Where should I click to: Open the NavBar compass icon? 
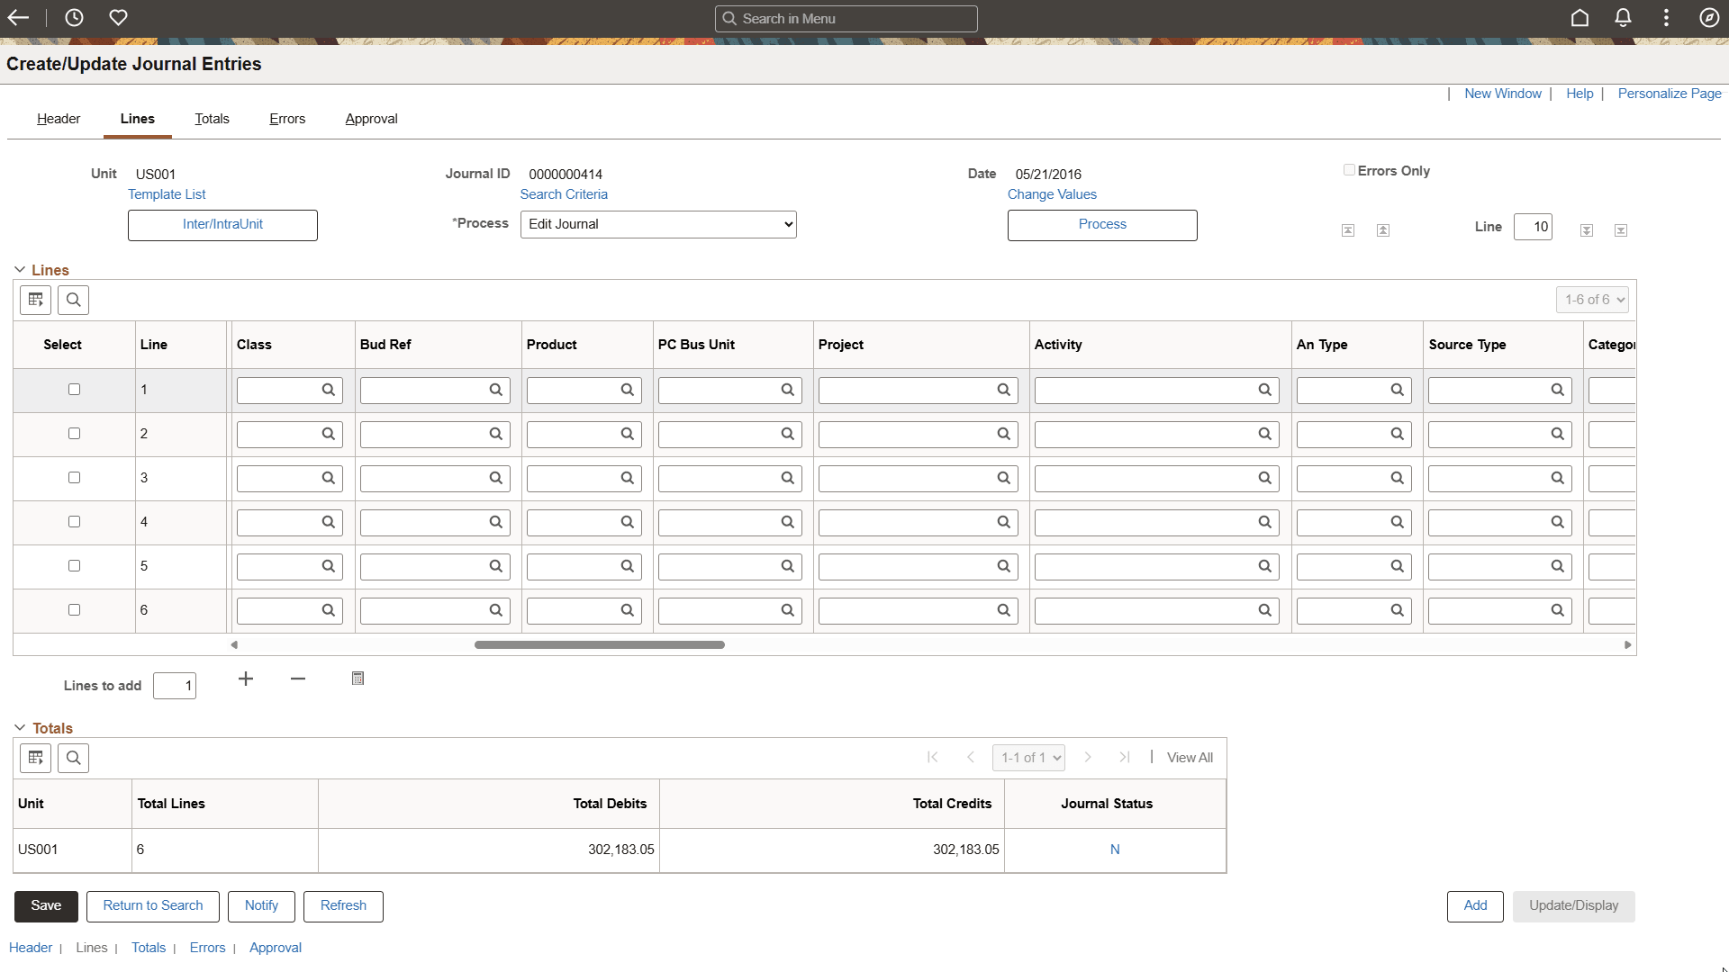1709,18
